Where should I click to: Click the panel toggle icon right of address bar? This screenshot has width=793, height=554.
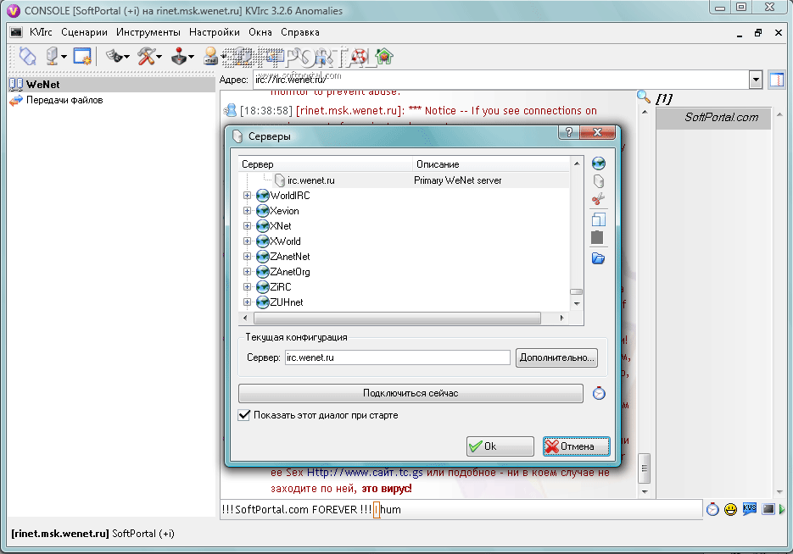(776, 80)
